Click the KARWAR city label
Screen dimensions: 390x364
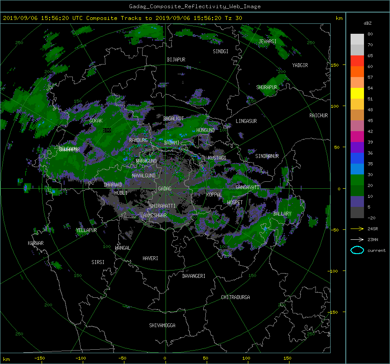36,243
